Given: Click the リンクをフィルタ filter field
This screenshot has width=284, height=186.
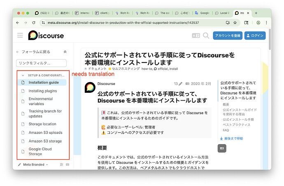Looking at the screenshot, I should click(x=41, y=63).
